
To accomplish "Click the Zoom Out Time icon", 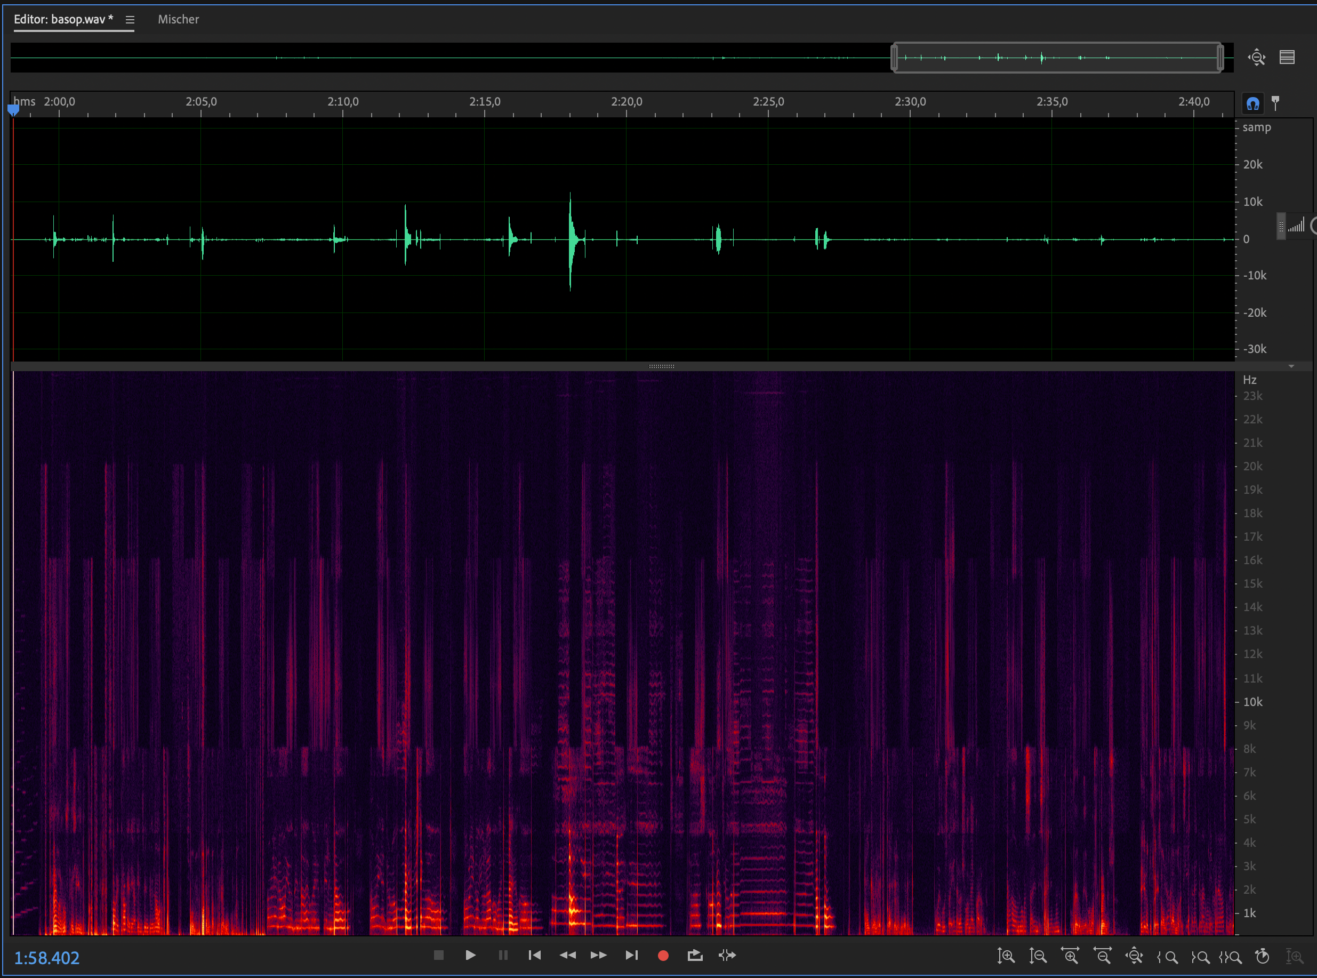I will pyautogui.click(x=1102, y=956).
